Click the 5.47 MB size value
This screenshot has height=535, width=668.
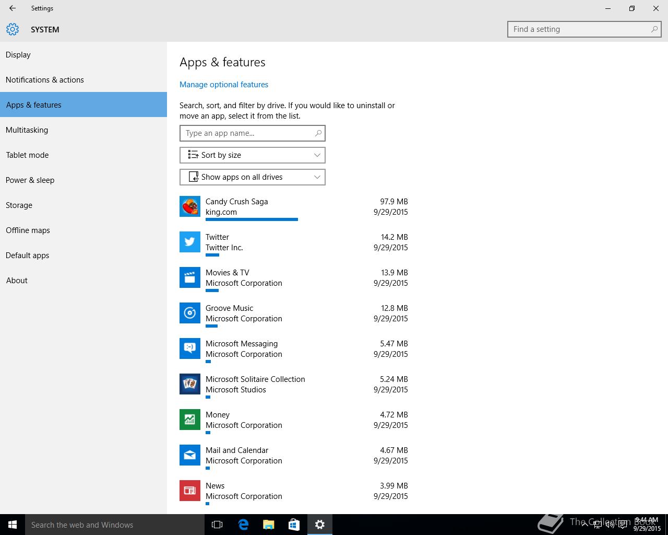(x=394, y=344)
